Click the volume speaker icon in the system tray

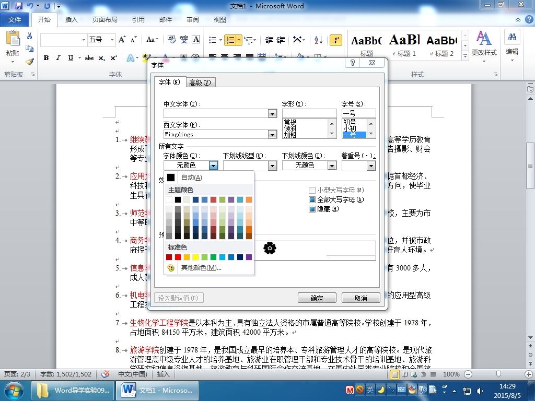tap(480, 391)
